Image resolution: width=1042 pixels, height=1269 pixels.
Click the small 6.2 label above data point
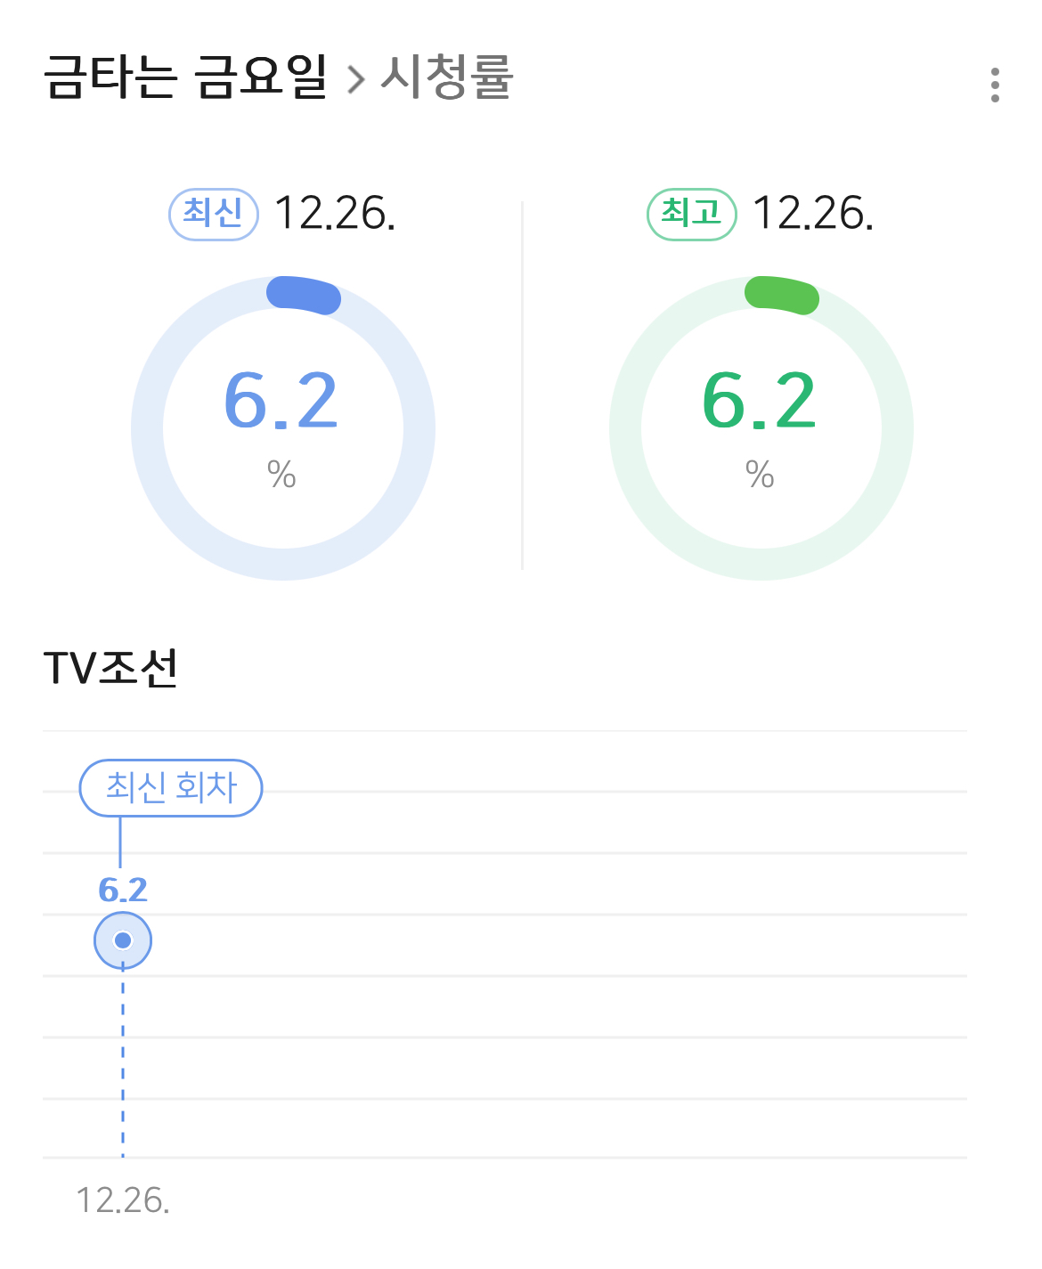tap(123, 890)
